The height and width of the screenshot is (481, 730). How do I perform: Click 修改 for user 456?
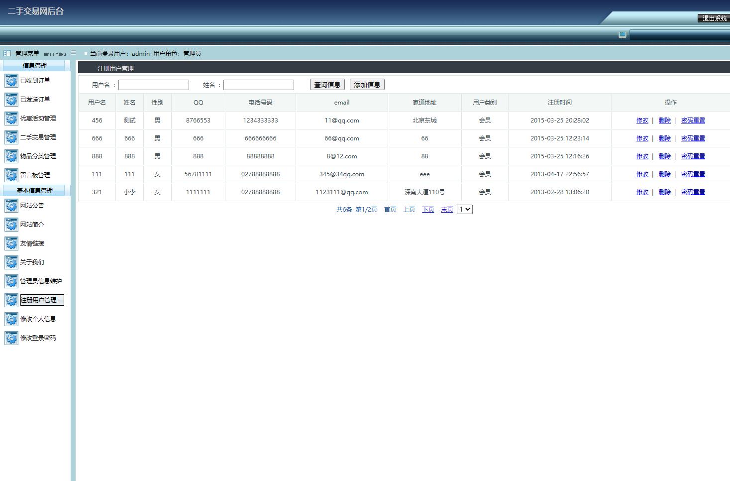point(642,120)
